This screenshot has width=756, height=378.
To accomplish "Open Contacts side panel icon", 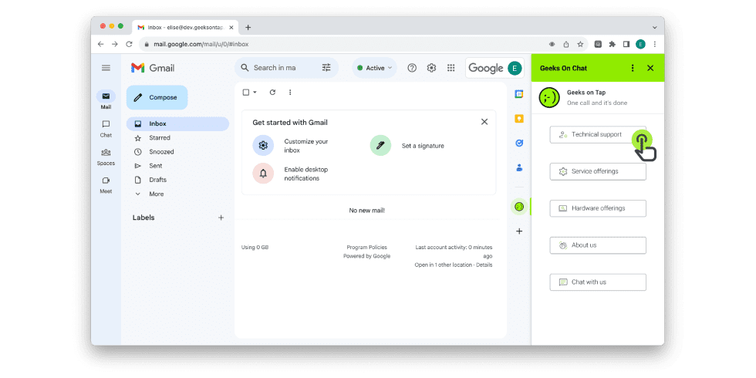I will (x=519, y=168).
